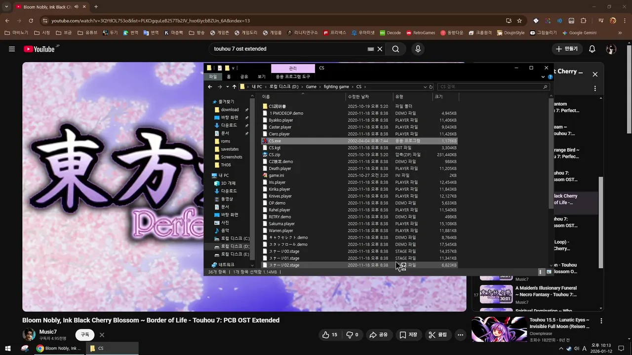The image size is (632, 355).
Task: Open the 홈 ribbon tab
Action: point(229,77)
